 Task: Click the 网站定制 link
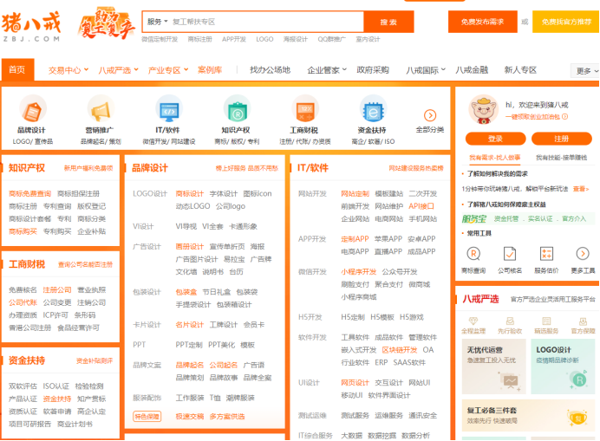(355, 193)
